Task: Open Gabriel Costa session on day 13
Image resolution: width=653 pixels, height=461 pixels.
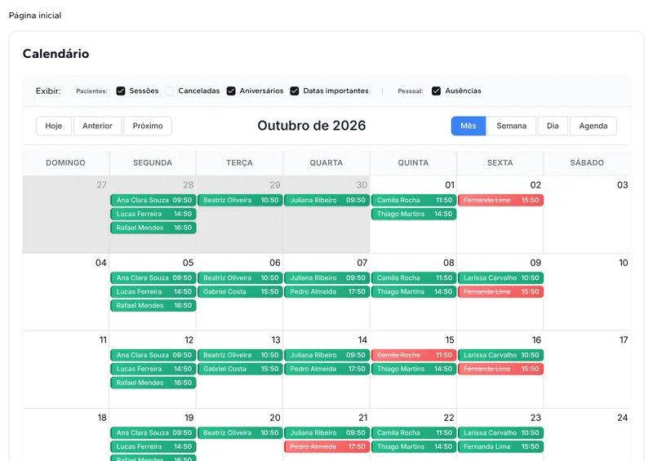Action: [240, 369]
